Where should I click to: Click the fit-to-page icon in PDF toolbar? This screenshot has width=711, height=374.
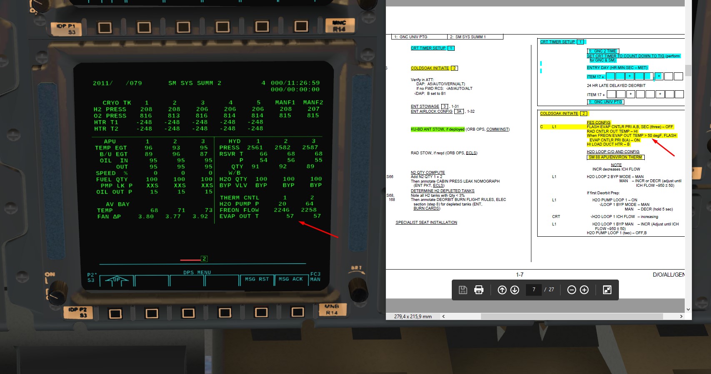(x=607, y=290)
